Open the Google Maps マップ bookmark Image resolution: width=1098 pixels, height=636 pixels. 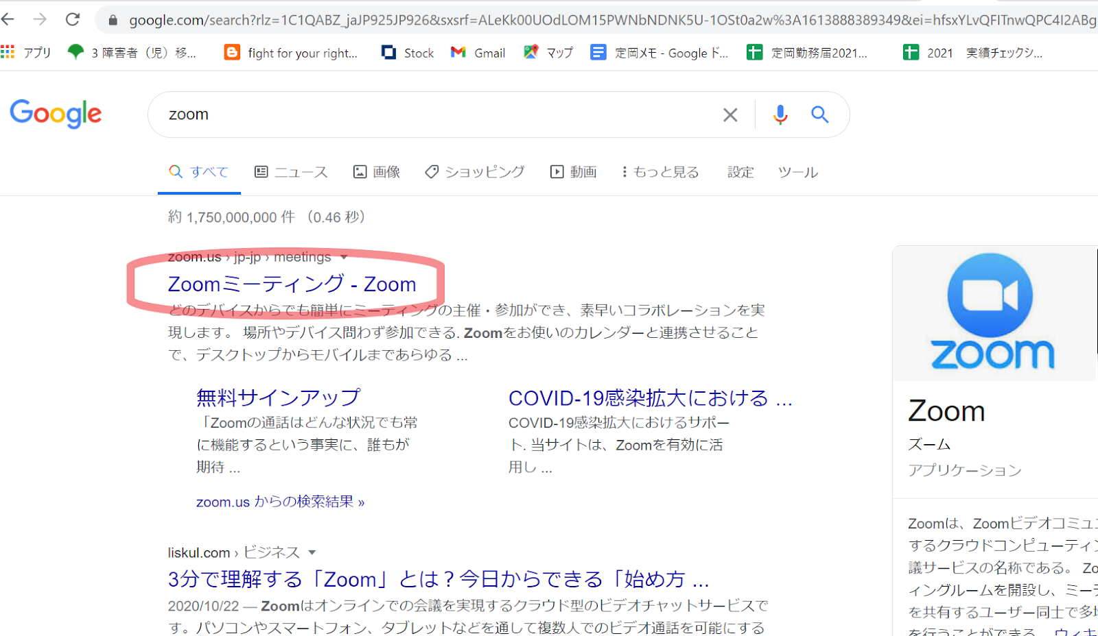(548, 53)
